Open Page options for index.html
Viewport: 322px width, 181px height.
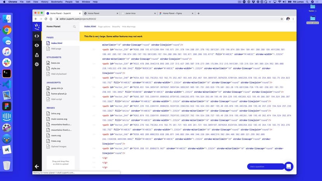tap(104, 26)
